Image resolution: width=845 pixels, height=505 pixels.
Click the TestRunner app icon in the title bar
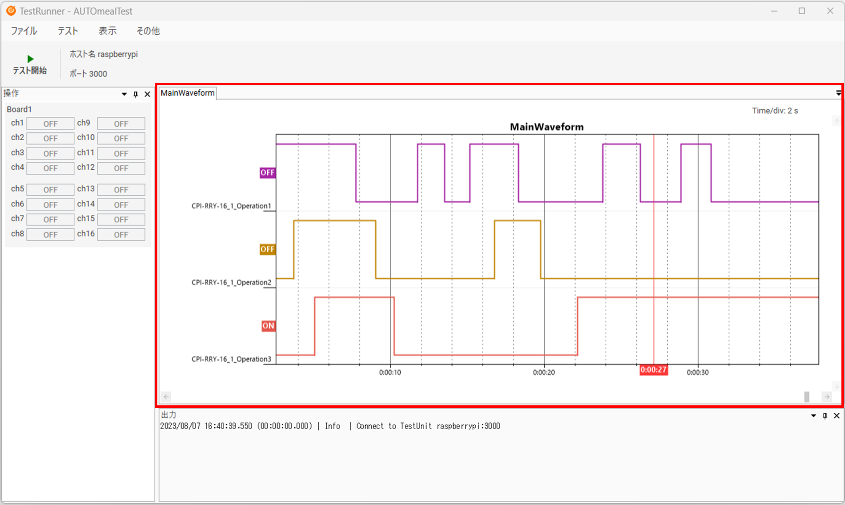[10, 11]
